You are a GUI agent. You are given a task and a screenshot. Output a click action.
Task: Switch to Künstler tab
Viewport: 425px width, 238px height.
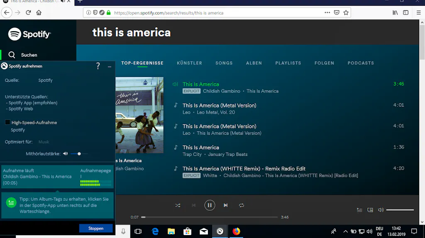click(x=189, y=63)
